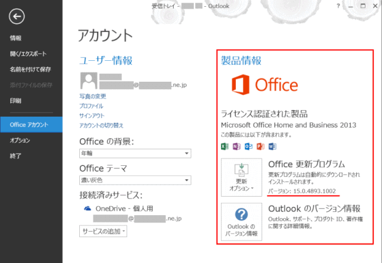
Task: Open the サービスの追加 dropdown button
Action: (103, 231)
